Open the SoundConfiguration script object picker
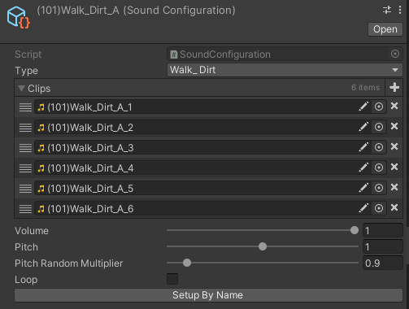The width and height of the screenshot is (409, 309). tap(395, 54)
